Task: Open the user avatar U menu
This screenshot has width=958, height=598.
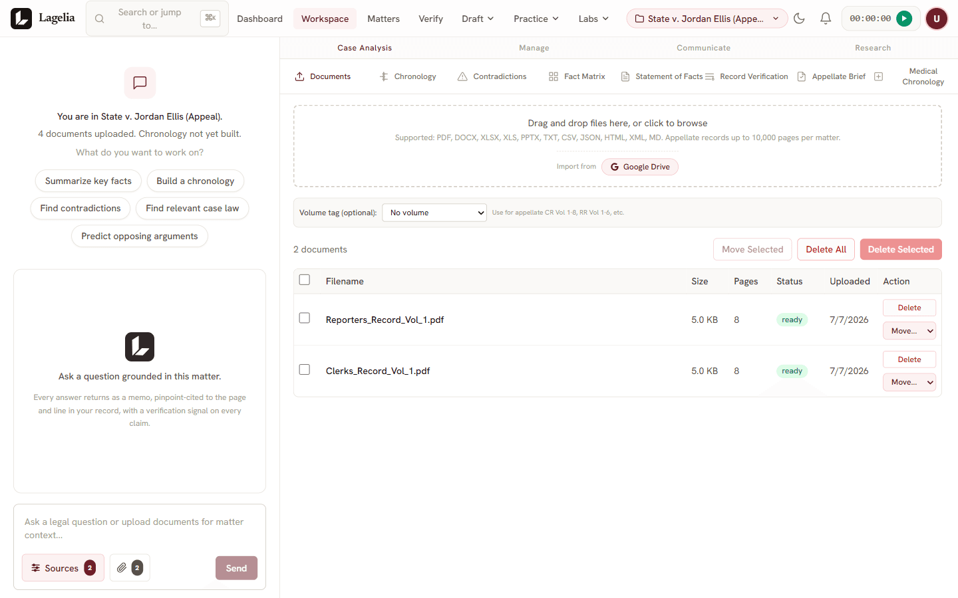Action: [937, 19]
